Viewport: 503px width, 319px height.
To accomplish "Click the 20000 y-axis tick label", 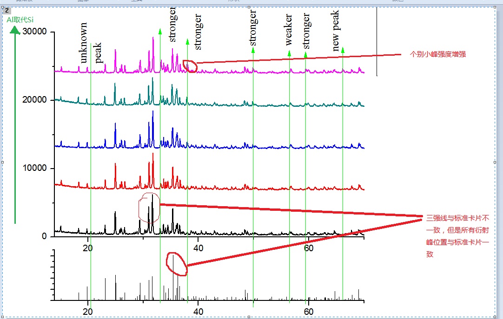I will tap(34, 100).
